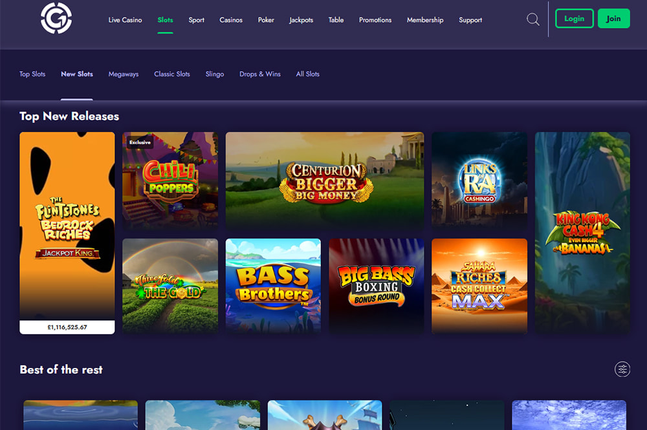Go to Table games
Viewport: 647px width, 430px height.
point(336,20)
